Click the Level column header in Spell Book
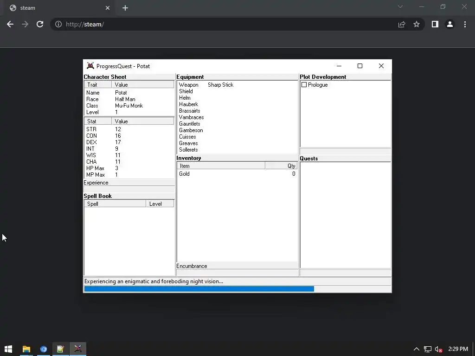 tap(160, 204)
